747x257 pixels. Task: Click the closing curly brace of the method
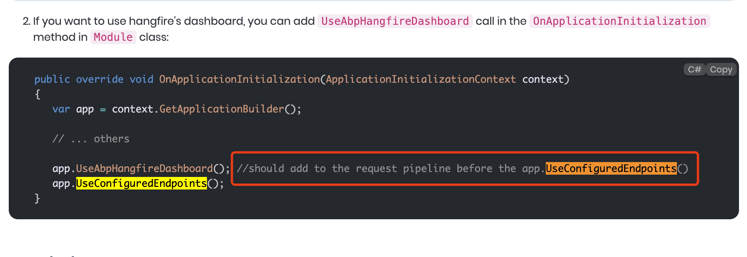pyautogui.click(x=37, y=198)
